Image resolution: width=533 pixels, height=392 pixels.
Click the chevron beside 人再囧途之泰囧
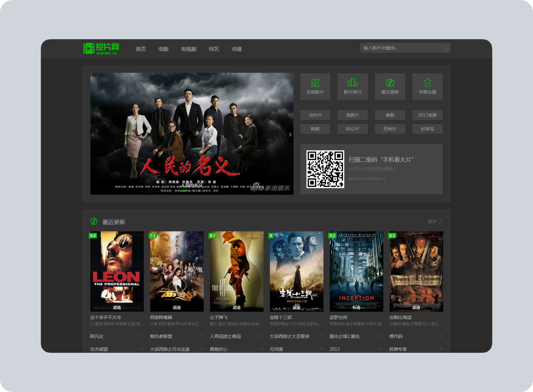(261, 336)
